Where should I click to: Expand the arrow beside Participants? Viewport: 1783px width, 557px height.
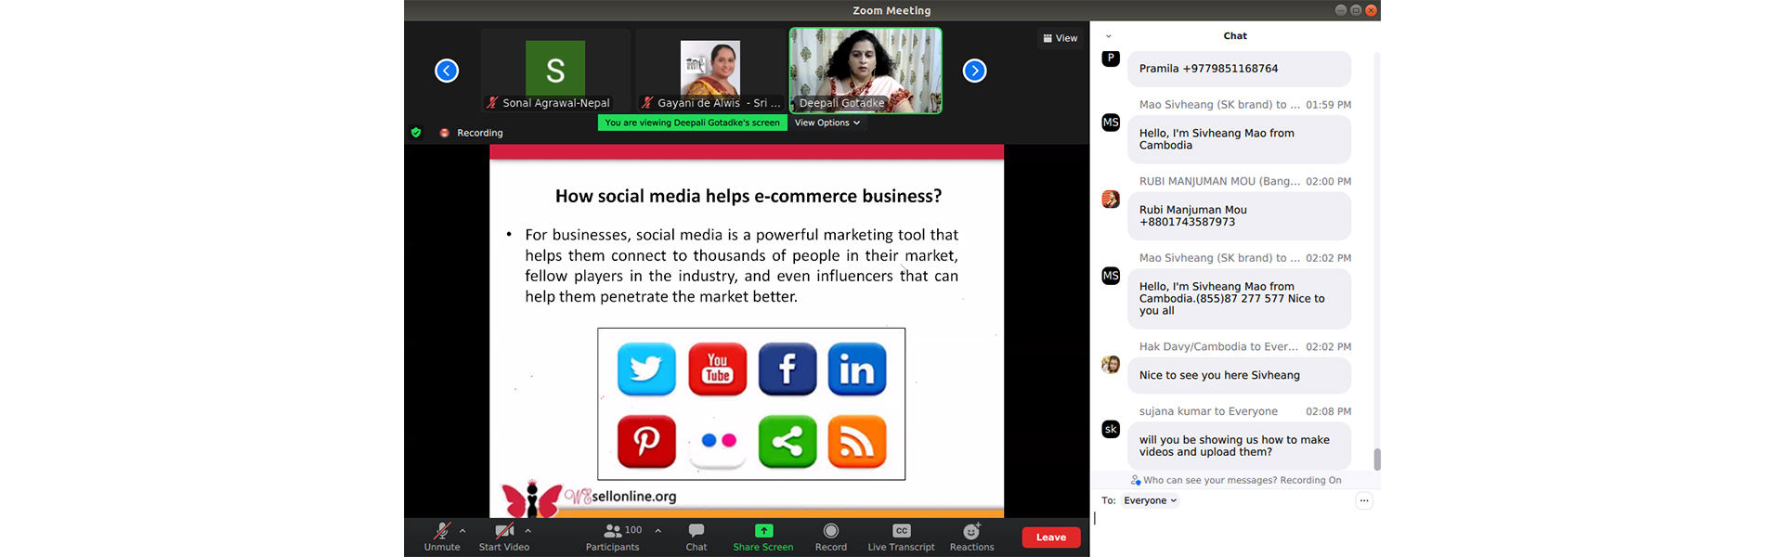[x=658, y=531]
